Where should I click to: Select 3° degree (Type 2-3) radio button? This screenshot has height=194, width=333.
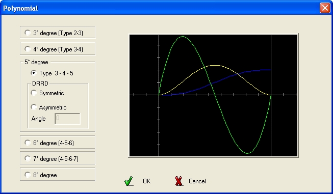[x=28, y=33]
